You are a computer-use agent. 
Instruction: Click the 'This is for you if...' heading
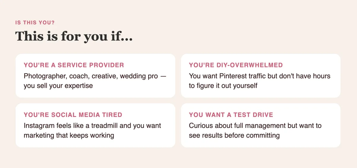(74, 36)
